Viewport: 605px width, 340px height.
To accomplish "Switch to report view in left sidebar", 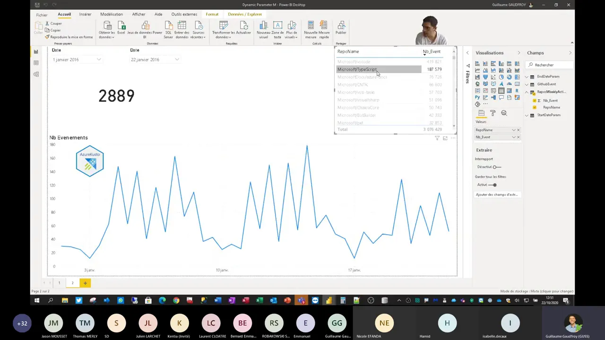I will tap(36, 52).
